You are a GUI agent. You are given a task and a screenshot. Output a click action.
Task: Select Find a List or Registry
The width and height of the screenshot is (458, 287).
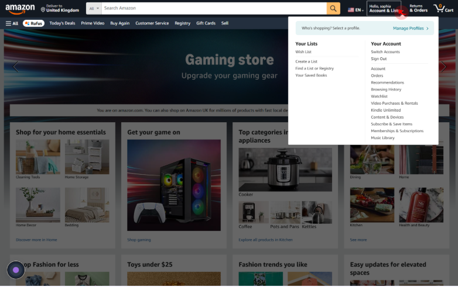pyautogui.click(x=315, y=68)
